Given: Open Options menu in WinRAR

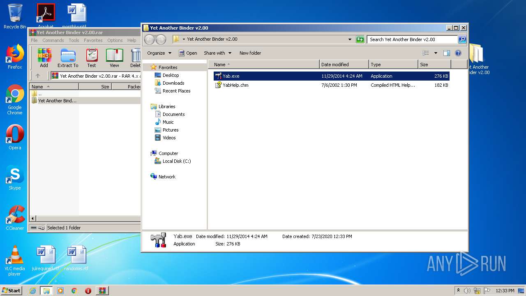Looking at the screenshot, I should point(115,40).
